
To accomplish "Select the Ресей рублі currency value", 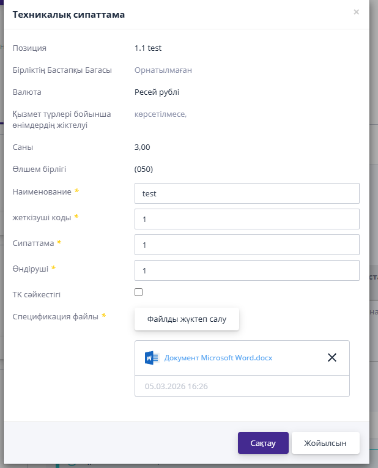I will (x=157, y=92).
